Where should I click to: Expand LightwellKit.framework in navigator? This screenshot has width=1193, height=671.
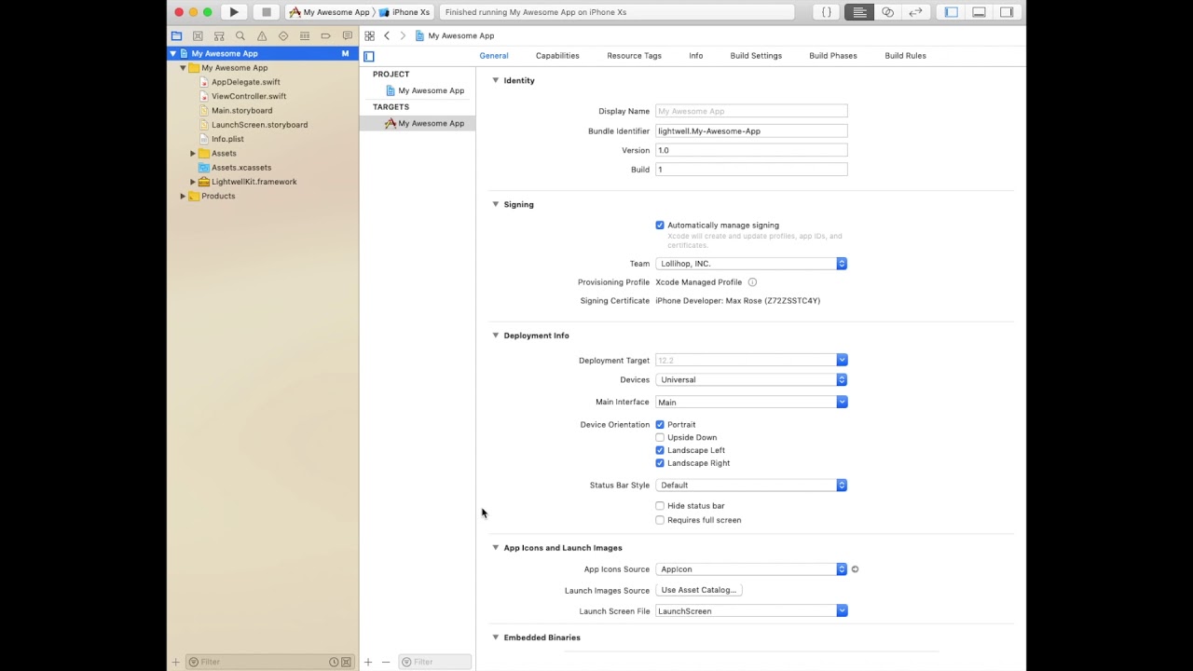(x=193, y=182)
